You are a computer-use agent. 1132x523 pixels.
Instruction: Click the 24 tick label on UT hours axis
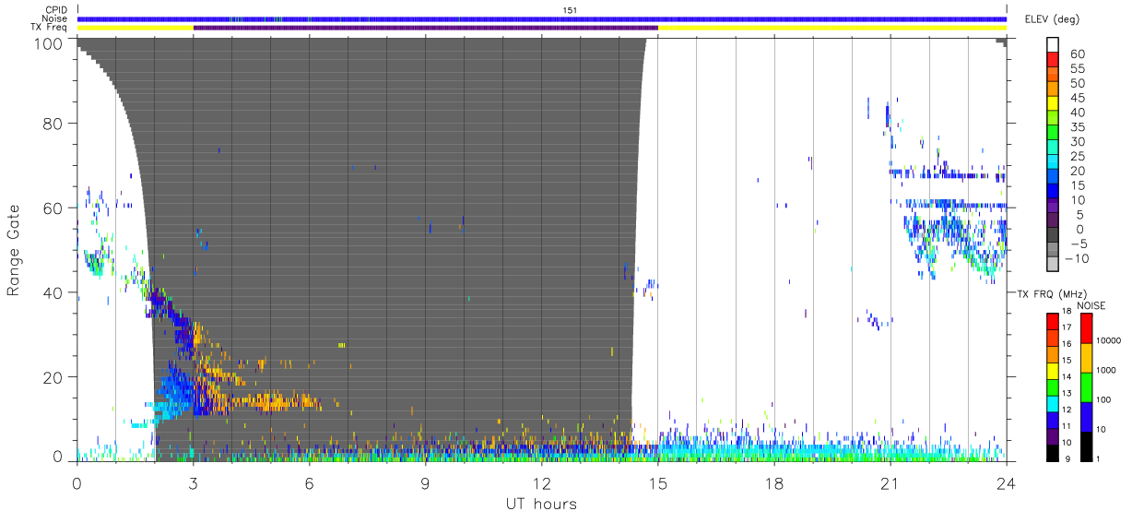tap(1007, 483)
